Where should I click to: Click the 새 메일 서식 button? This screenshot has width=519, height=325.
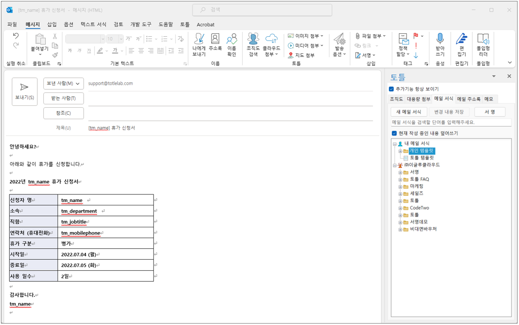(x=409, y=112)
